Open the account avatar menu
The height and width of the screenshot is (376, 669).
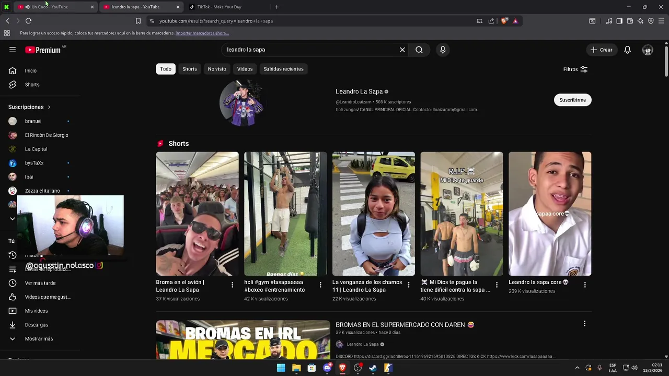click(648, 50)
